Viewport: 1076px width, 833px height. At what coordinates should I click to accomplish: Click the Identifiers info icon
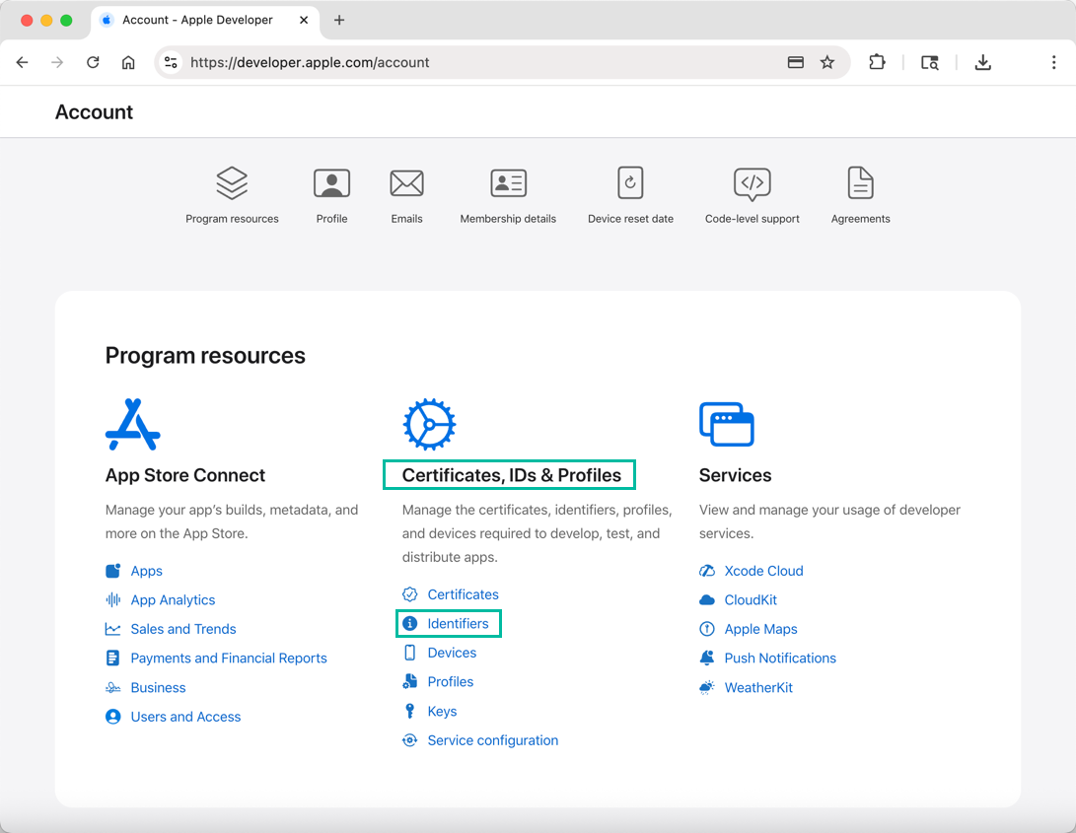point(410,623)
